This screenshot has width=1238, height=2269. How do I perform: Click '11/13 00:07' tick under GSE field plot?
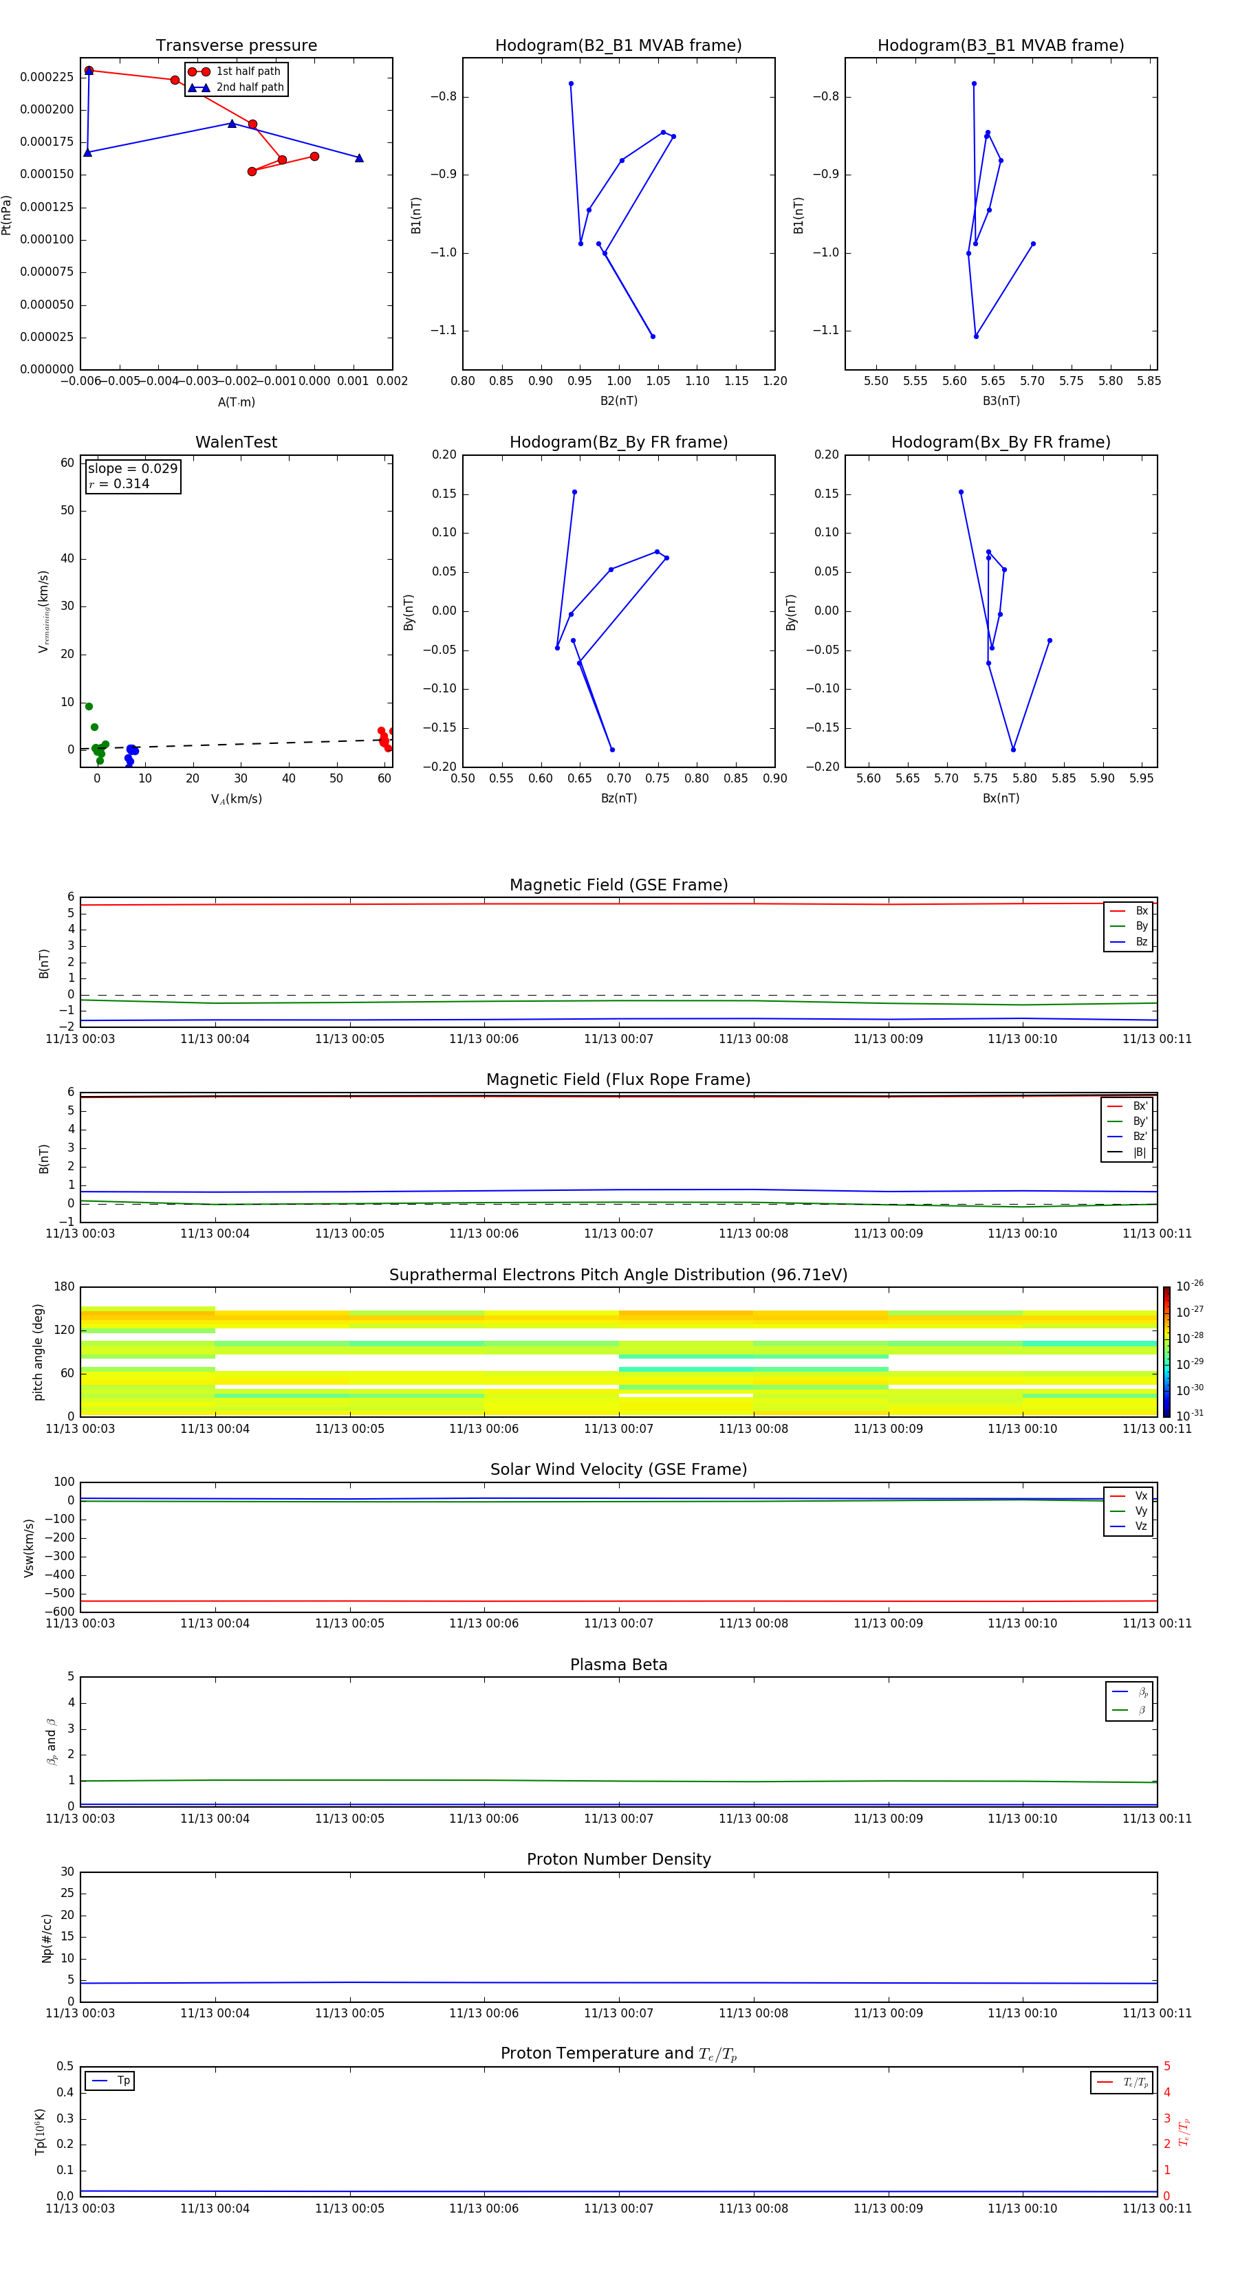click(x=618, y=1040)
